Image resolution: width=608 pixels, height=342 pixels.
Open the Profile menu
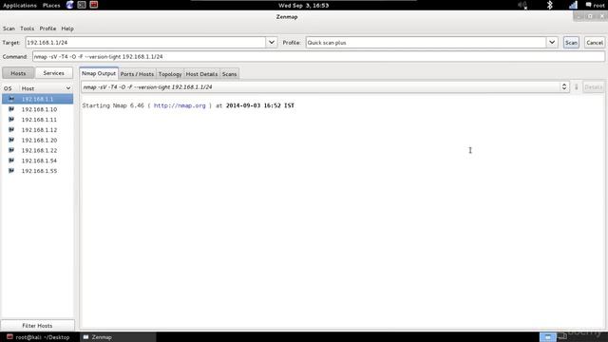point(47,28)
